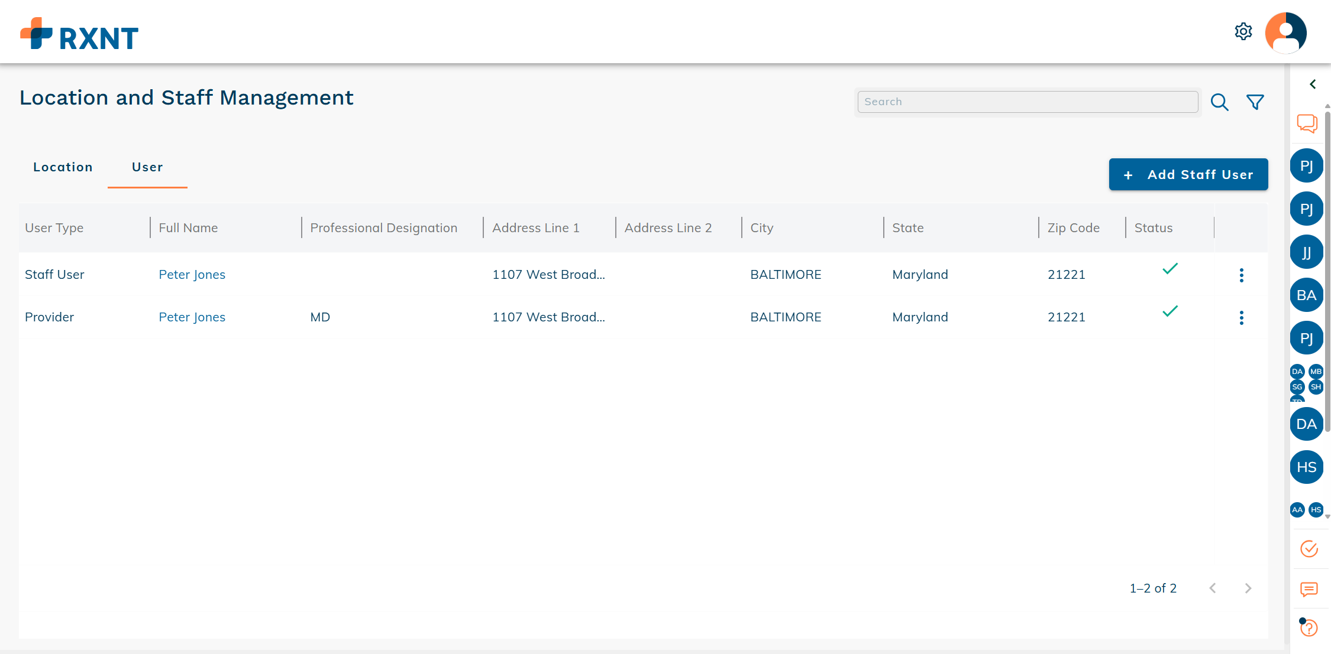Open Staff User row three-dot menu

click(x=1241, y=275)
